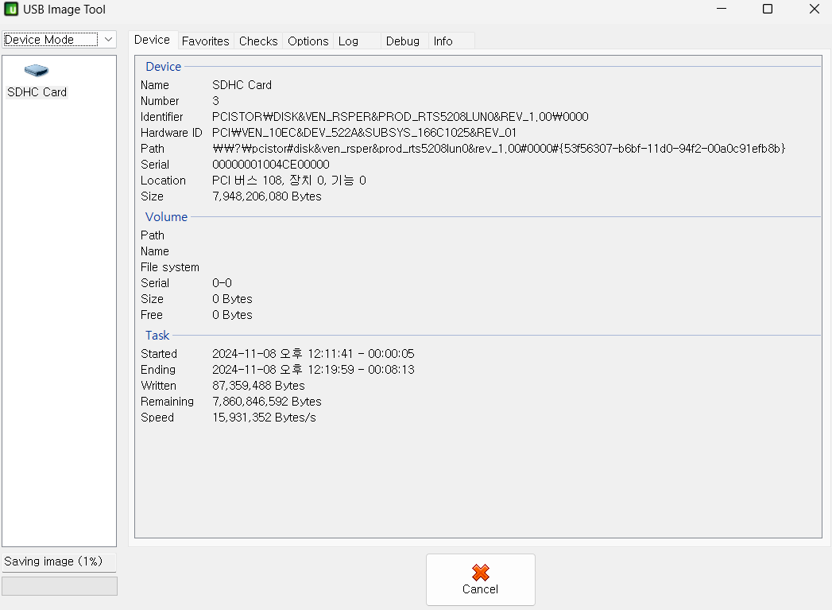The image size is (832, 610).
Task: Close the USB Image Tool window
Action: pyautogui.click(x=814, y=9)
